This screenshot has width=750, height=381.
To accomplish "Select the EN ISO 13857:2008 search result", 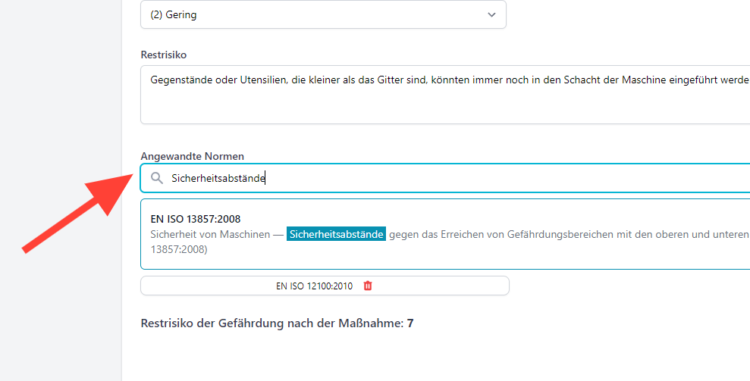I will click(445, 234).
